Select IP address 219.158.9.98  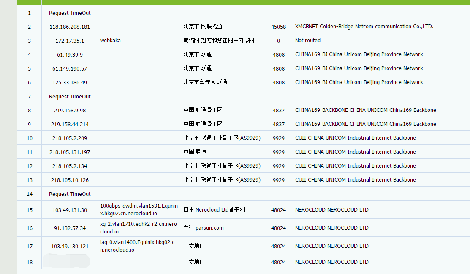[x=70, y=110]
